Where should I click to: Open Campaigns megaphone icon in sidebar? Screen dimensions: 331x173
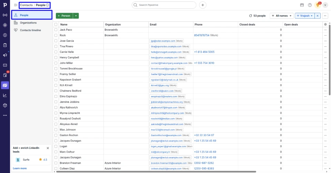[5, 55]
